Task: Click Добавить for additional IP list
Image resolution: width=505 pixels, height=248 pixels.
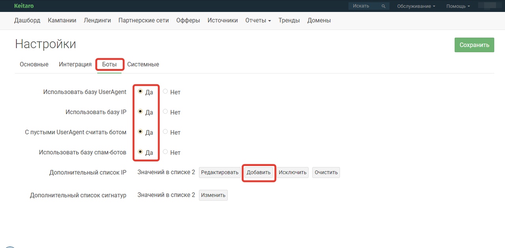Action: [x=259, y=173]
